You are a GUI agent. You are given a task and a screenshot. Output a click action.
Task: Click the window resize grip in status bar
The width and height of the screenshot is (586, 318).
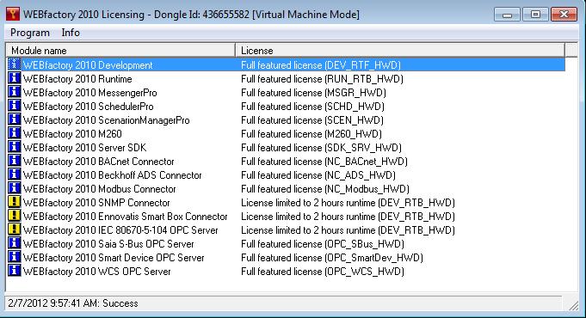573,306
